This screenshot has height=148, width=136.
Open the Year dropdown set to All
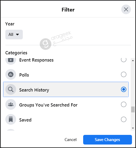point(14,35)
